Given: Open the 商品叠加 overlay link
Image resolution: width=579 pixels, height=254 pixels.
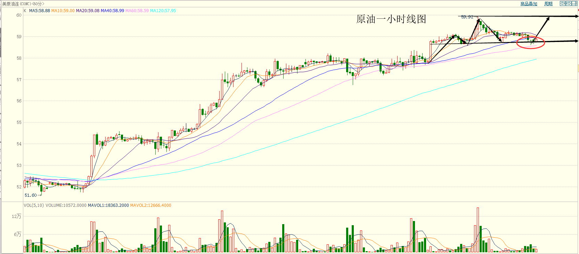Looking at the screenshot, I should 529,4.
